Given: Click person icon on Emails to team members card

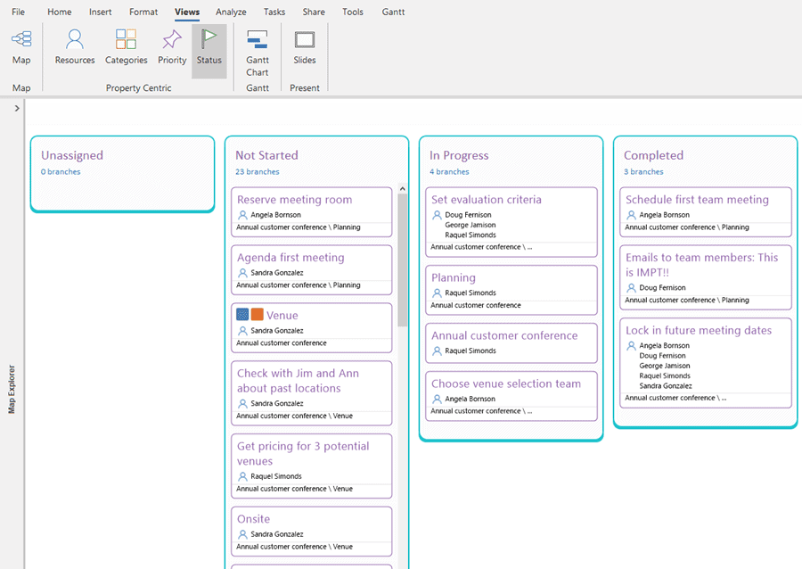Looking at the screenshot, I should 632,287.
